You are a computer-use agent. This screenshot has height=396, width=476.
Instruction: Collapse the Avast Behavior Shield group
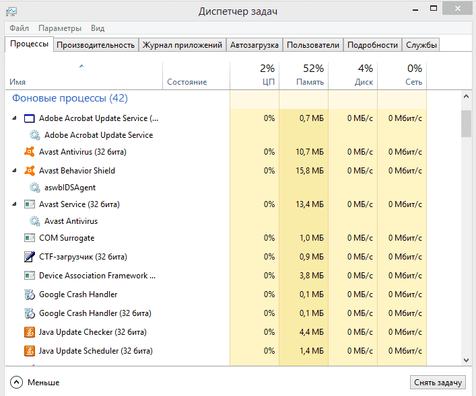coord(14,170)
